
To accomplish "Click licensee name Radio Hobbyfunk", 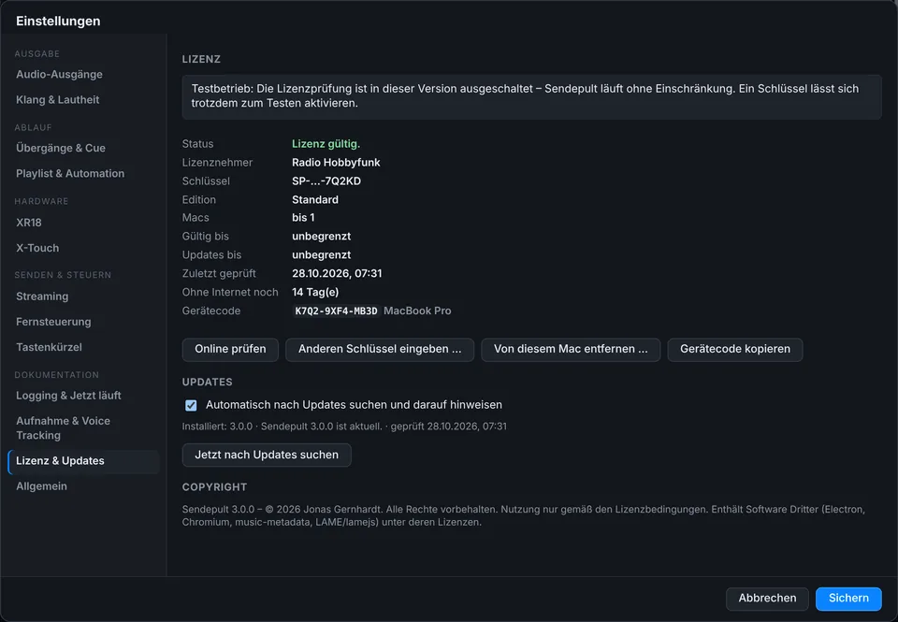I will click(x=336, y=163).
